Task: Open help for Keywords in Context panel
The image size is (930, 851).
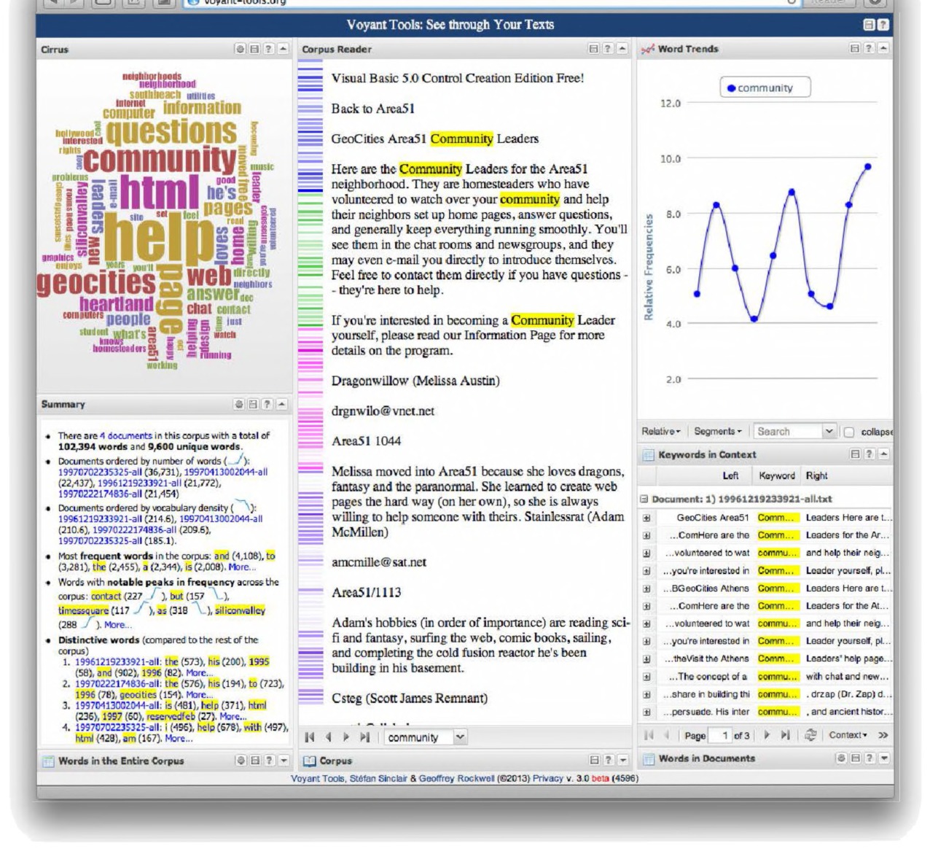Action: [x=870, y=454]
